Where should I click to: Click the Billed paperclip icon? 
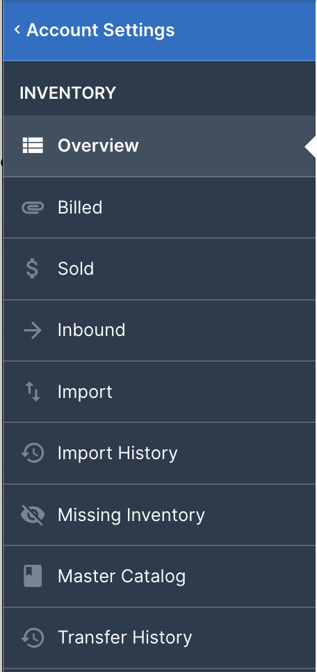(33, 207)
